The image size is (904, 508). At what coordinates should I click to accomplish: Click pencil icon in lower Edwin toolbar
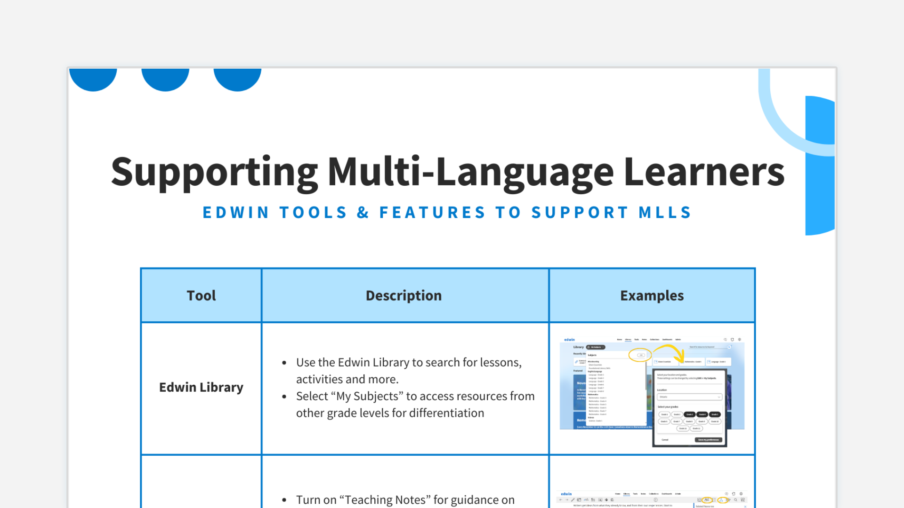(x=573, y=500)
